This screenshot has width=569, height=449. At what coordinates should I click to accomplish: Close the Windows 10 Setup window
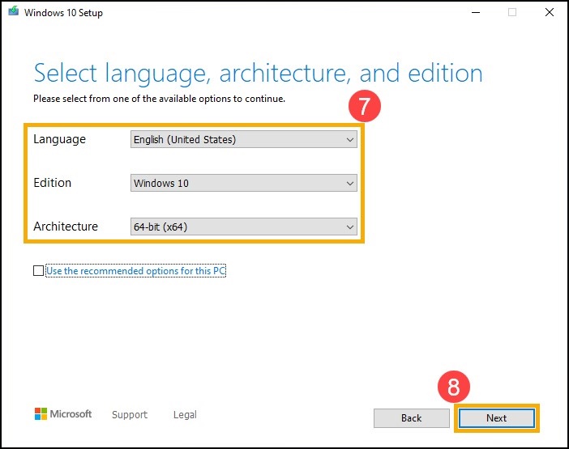tap(550, 12)
